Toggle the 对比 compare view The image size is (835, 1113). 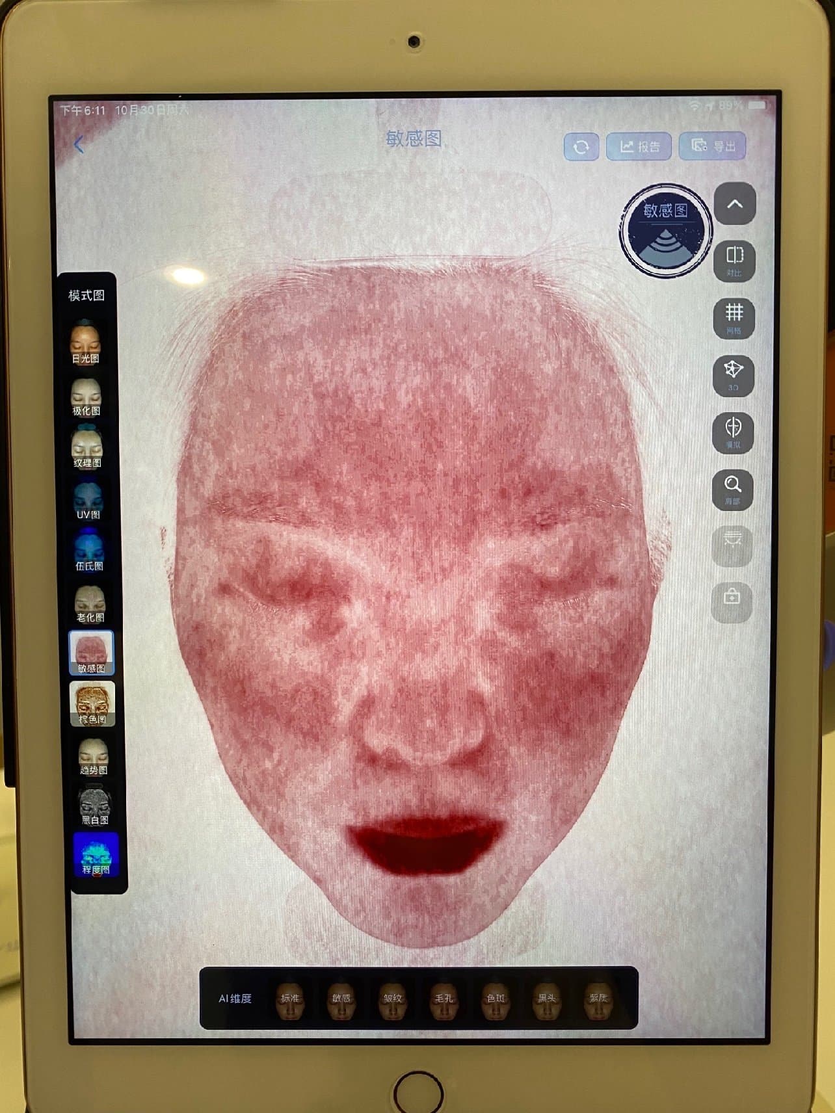coord(734,260)
